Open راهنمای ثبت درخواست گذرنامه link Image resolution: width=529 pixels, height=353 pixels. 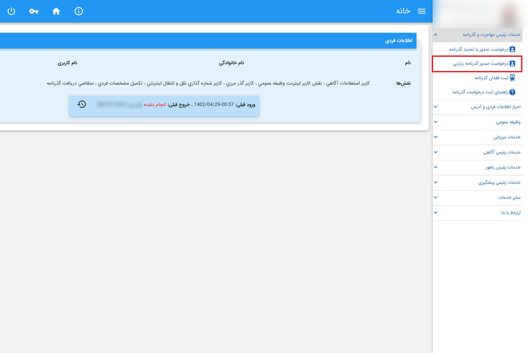click(x=480, y=92)
